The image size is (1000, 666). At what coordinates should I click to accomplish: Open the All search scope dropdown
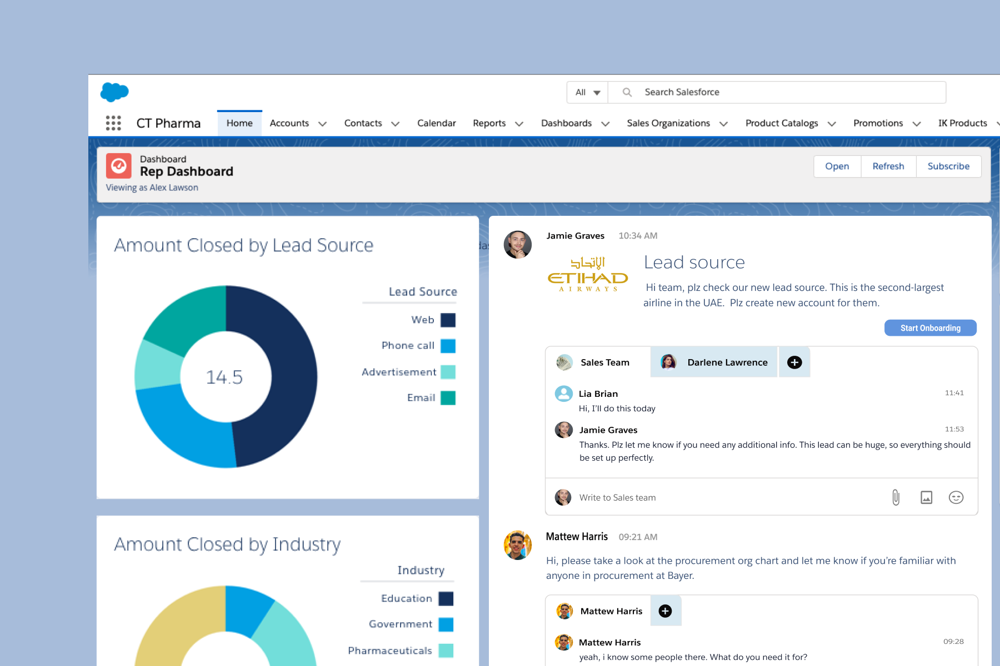(x=587, y=92)
